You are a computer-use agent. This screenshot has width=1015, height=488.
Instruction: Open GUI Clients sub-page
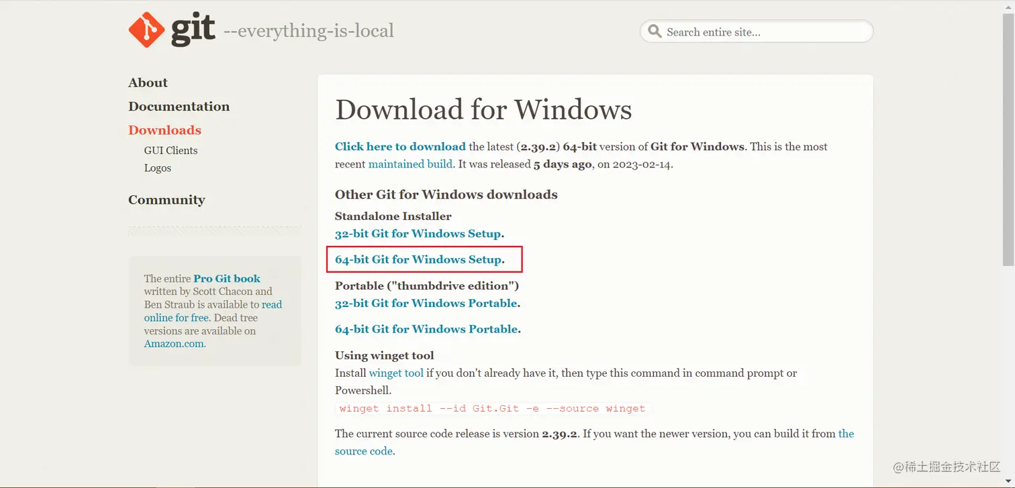[x=171, y=150]
